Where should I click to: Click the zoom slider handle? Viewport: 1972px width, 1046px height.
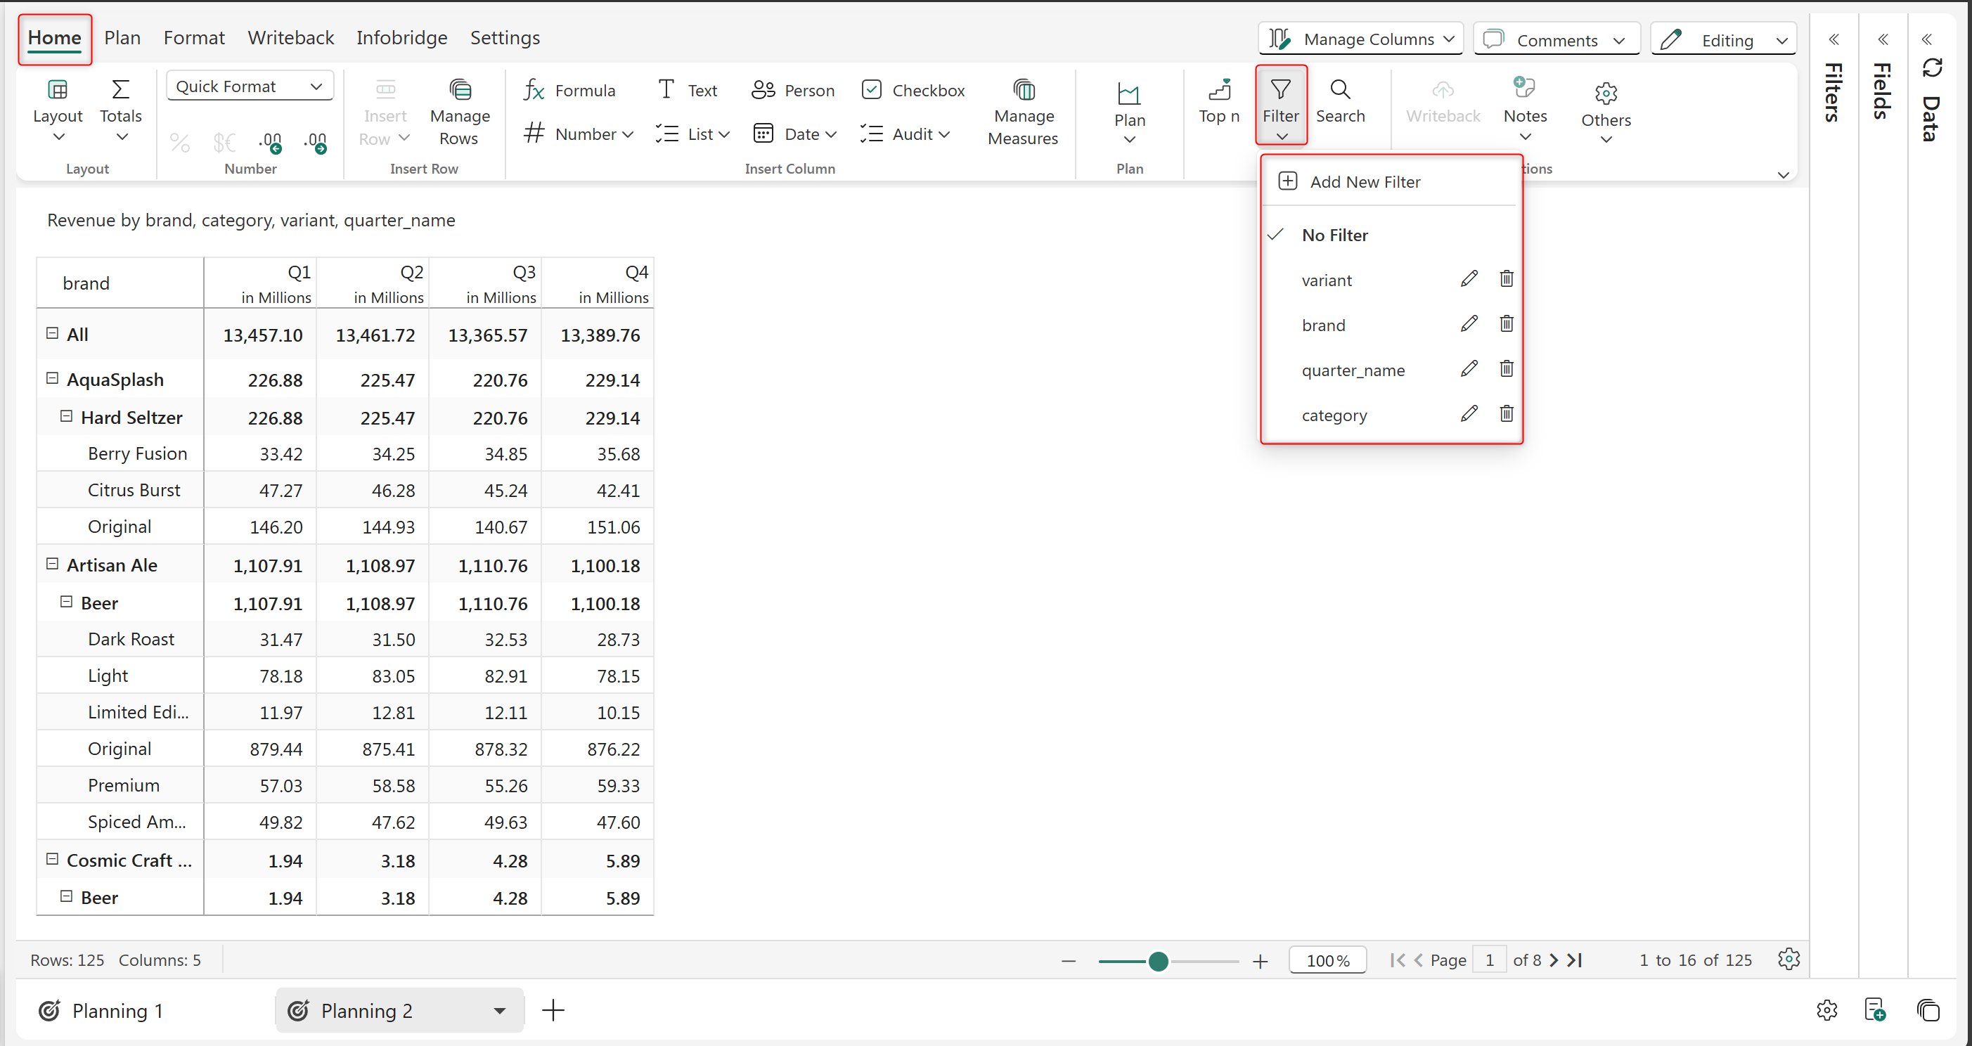coord(1159,961)
